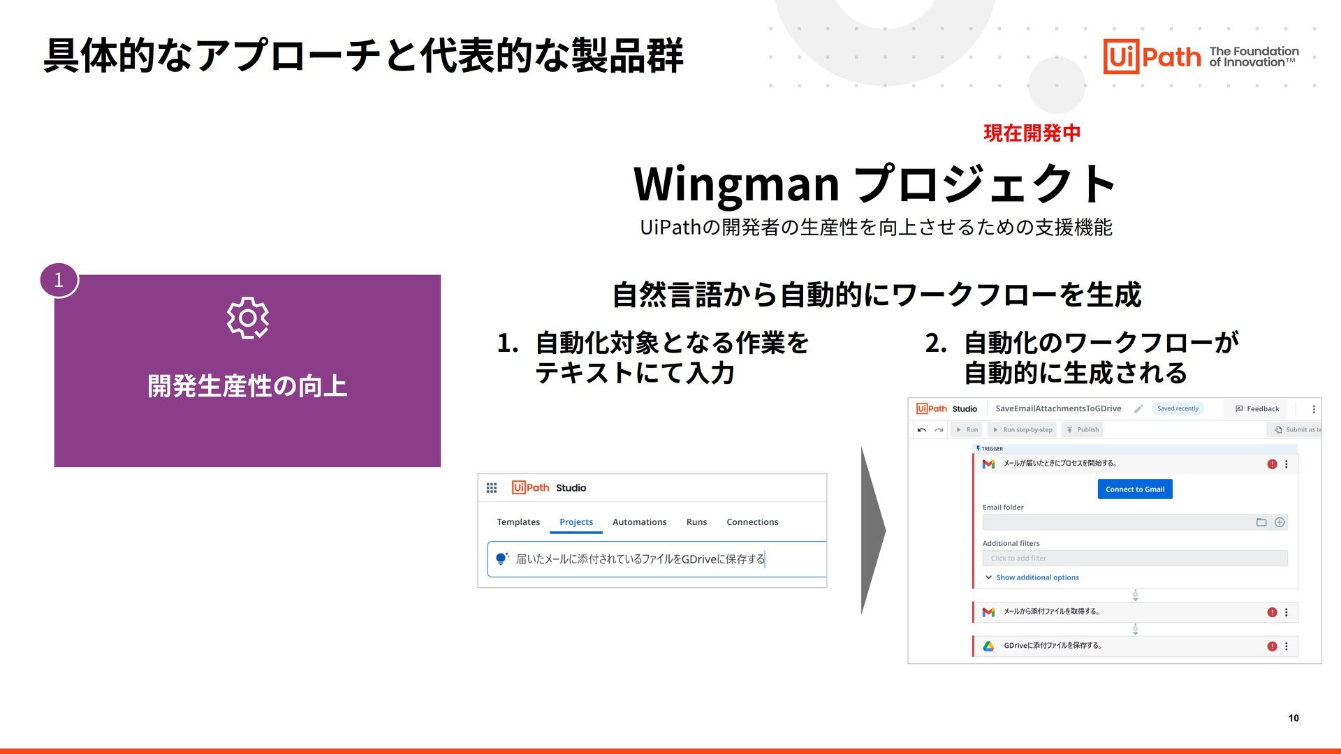Click the natural language prompt input field
This screenshot has width=1341, height=754.
[x=657, y=559]
